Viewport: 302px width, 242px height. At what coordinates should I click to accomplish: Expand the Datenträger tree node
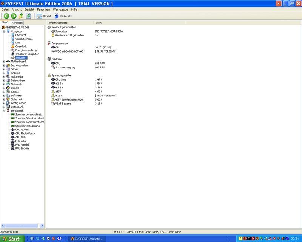[4, 81]
